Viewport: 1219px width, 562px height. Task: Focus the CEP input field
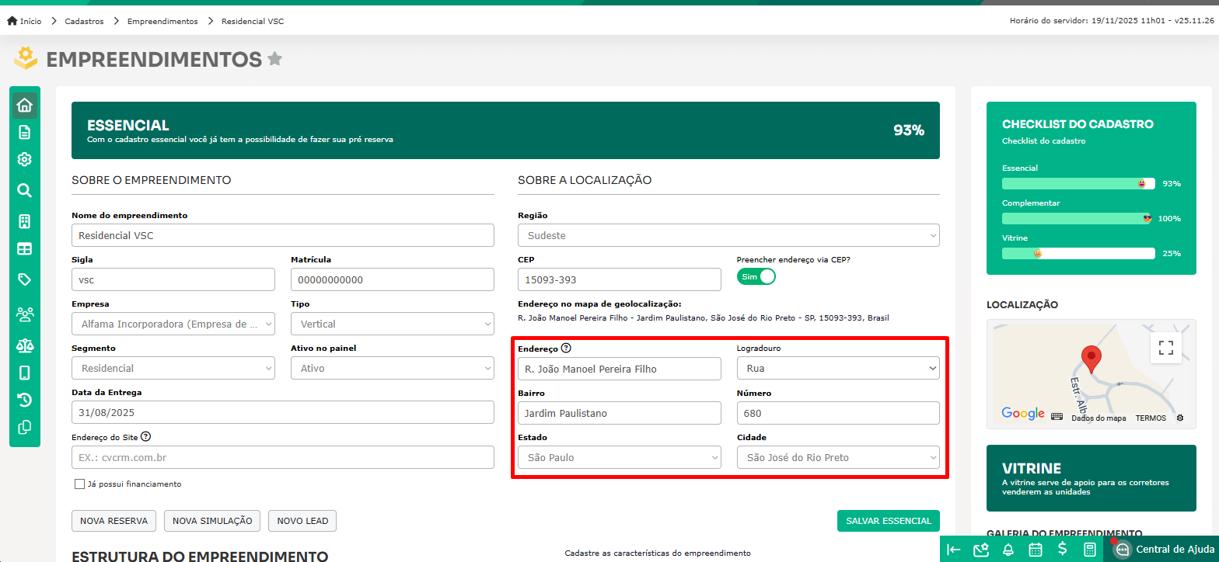click(x=620, y=279)
